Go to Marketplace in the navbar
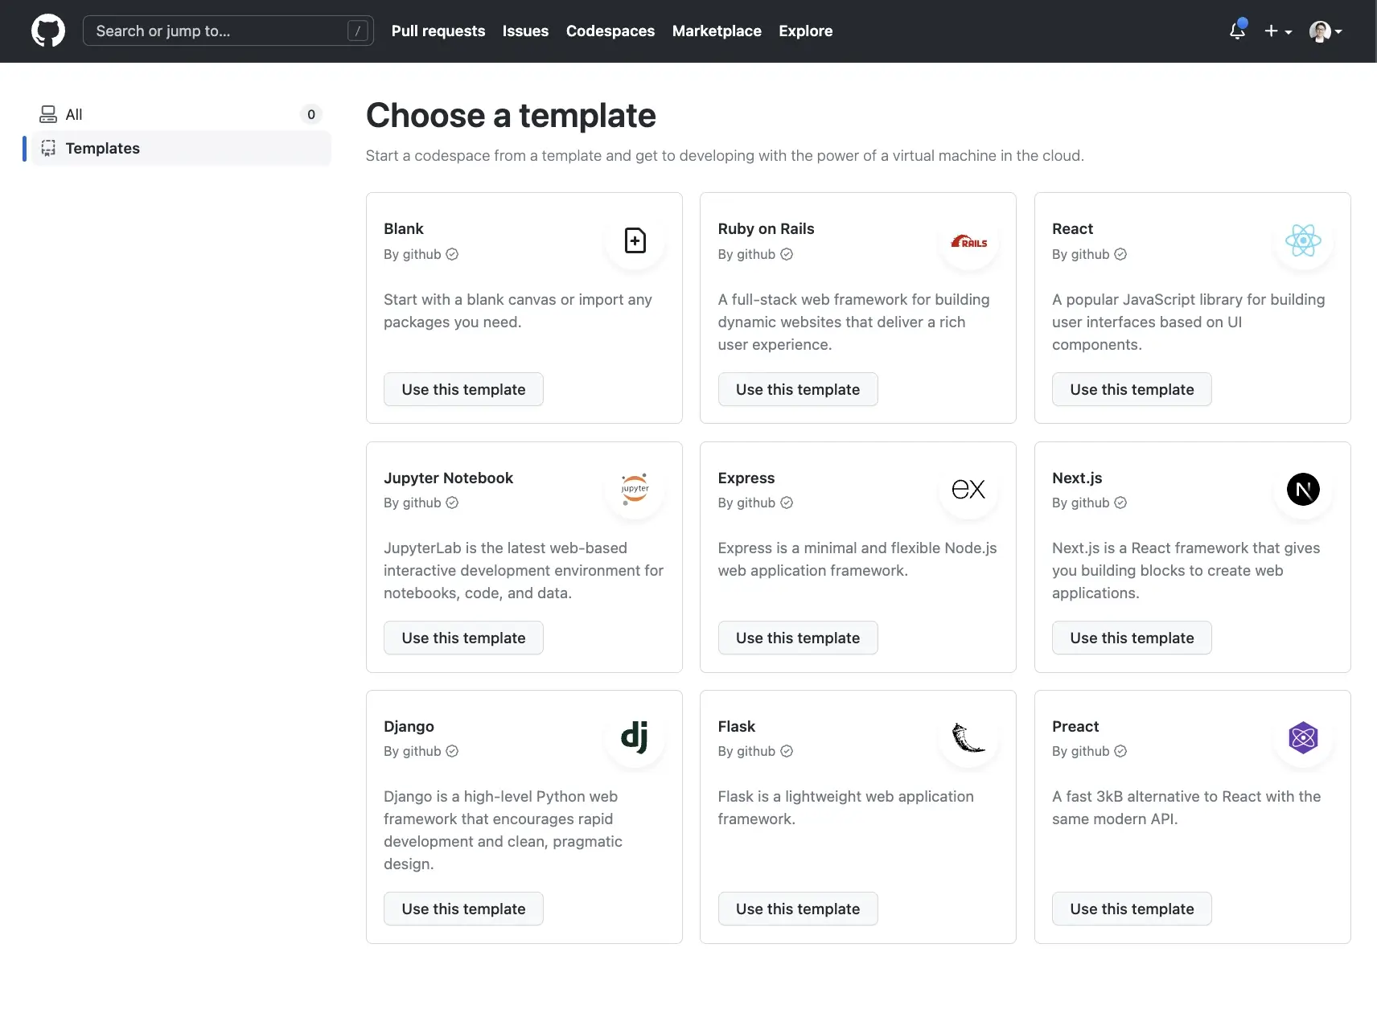Screen dimensions: 1377x1026 pyautogui.click(x=717, y=31)
